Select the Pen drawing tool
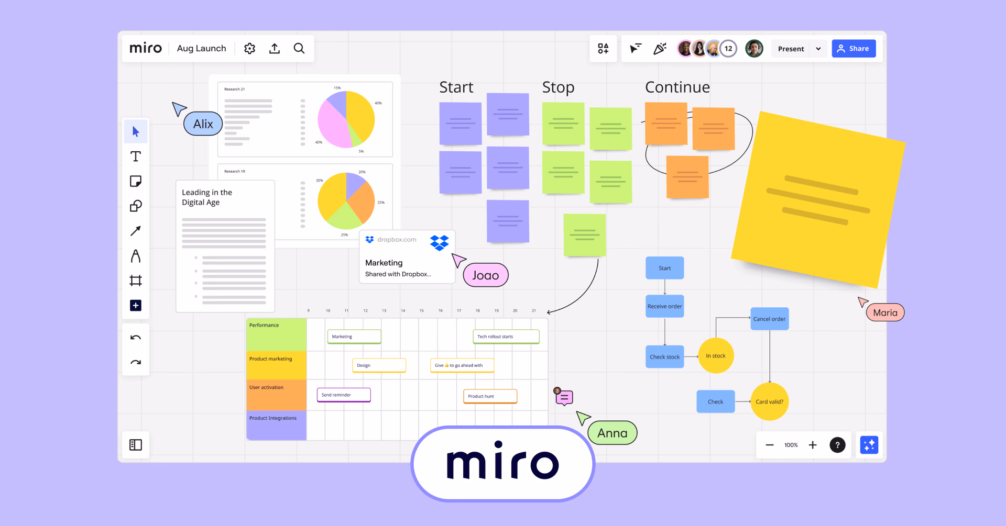Screen dimensions: 1006x526 coord(136,256)
